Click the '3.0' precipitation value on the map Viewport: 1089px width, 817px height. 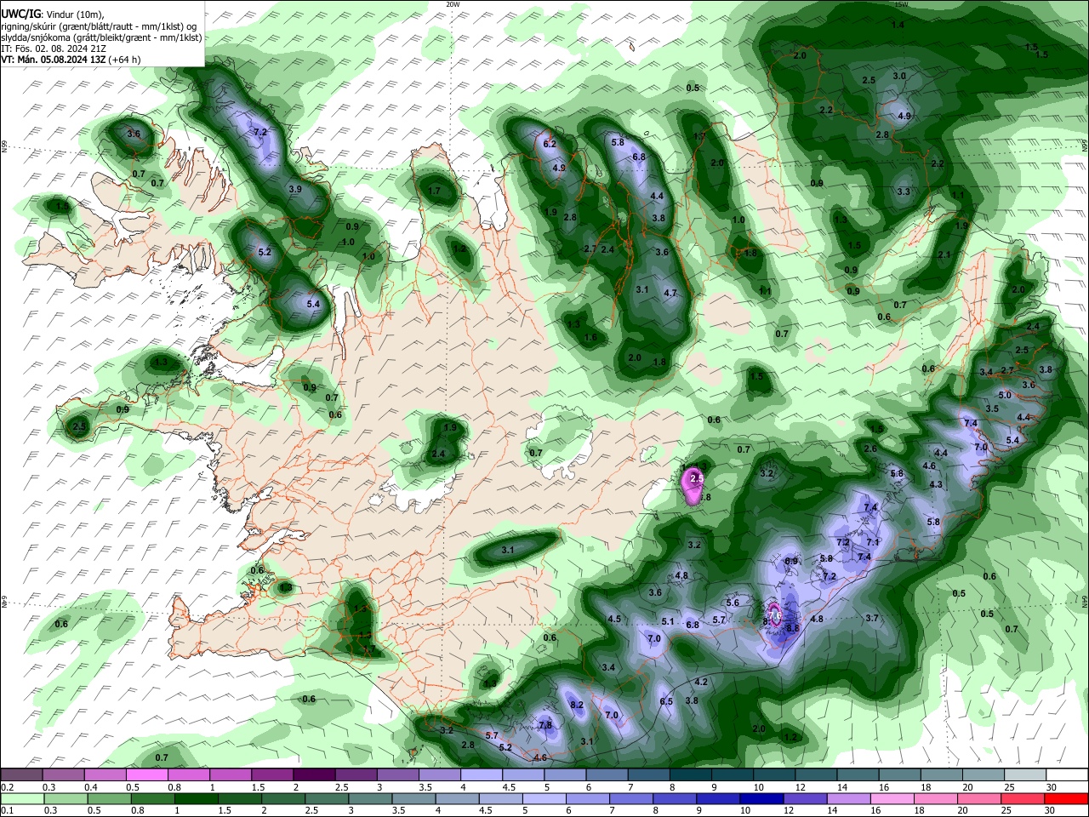(x=899, y=76)
